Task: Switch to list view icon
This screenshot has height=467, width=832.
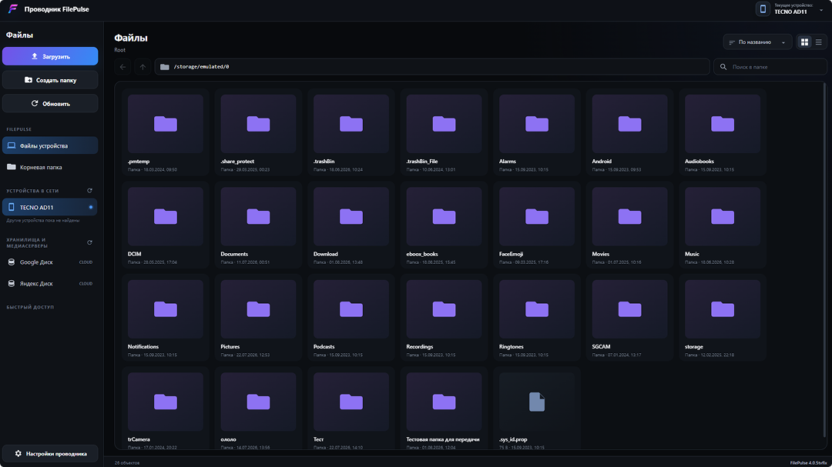Action: (x=819, y=42)
